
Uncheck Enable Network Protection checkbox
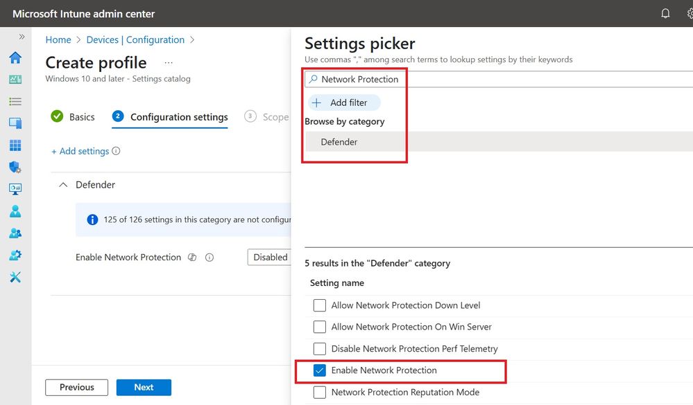click(320, 370)
